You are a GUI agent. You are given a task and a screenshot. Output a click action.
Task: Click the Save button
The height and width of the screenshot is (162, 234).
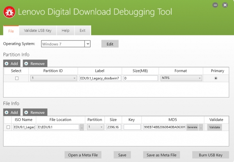click(x=122, y=155)
